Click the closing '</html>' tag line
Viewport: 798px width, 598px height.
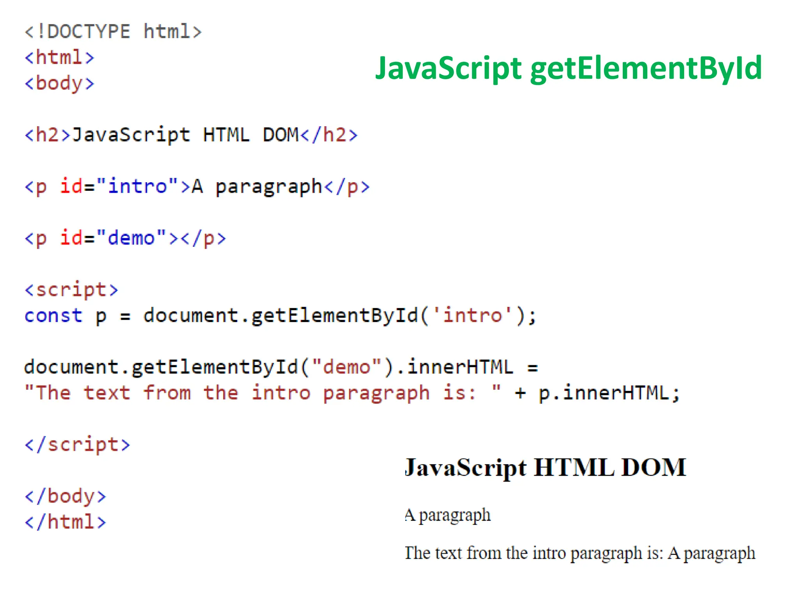[x=65, y=522]
